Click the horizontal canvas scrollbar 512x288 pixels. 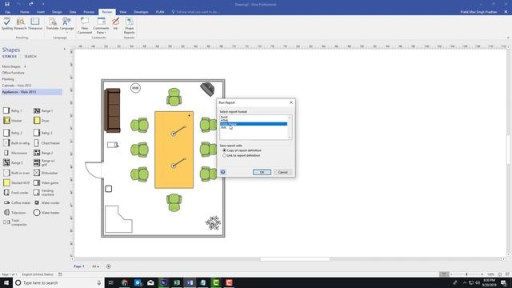[295, 259]
